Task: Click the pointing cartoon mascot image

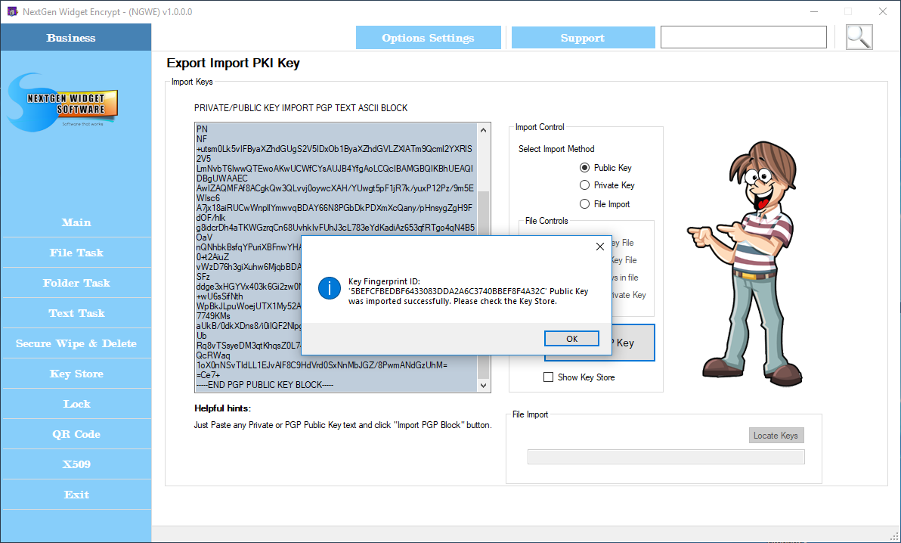Action: 745,263
